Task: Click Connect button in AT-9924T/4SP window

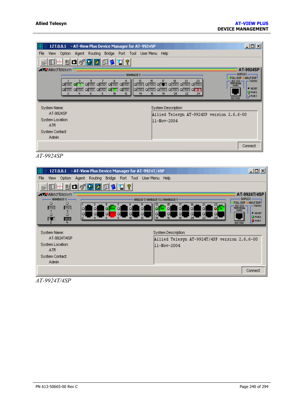Action: click(253, 270)
